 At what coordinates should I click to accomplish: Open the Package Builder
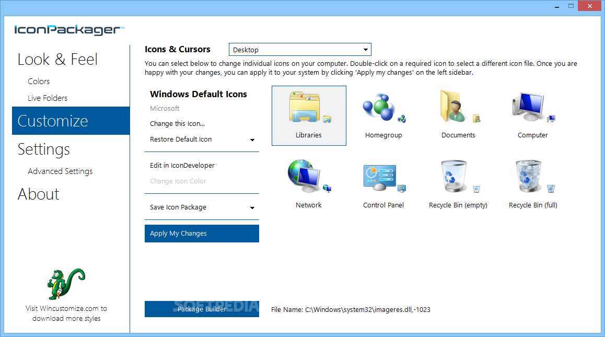point(202,309)
